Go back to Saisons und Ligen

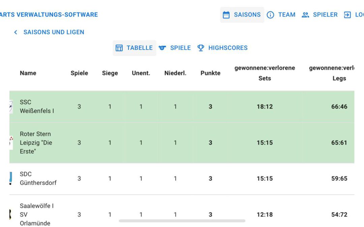click(54, 32)
